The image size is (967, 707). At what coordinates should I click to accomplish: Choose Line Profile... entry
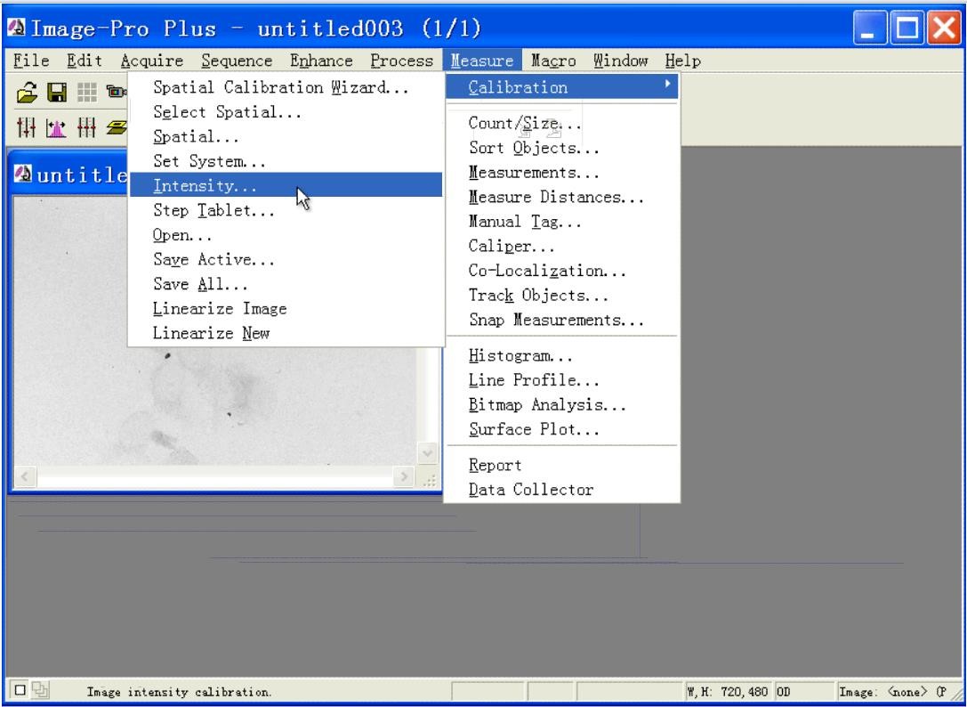coord(562,380)
